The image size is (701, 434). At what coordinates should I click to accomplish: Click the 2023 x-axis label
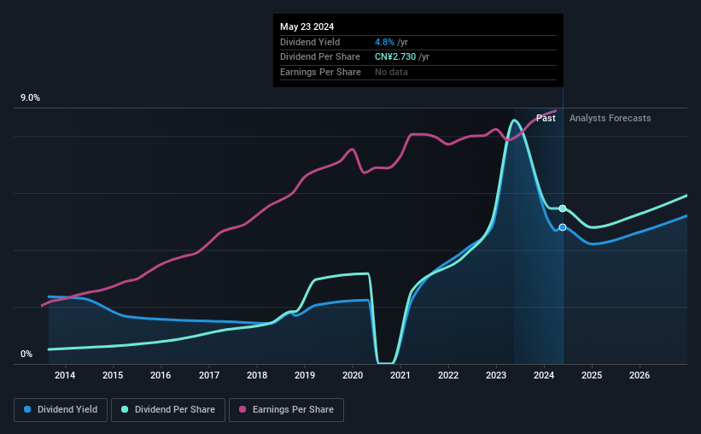point(496,375)
